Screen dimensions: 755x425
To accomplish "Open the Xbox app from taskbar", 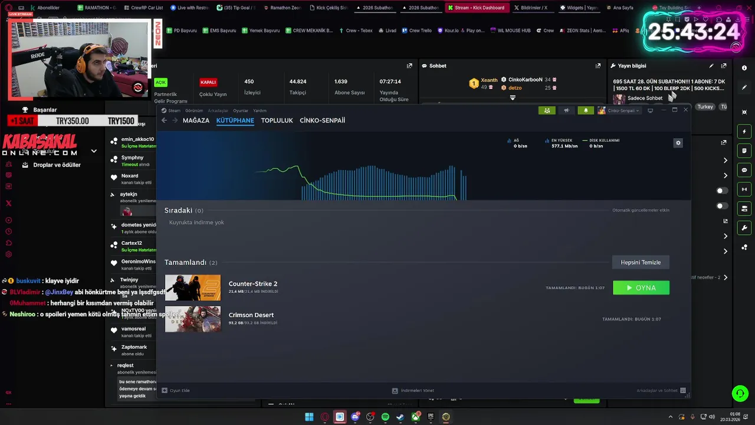I will click(x=415, y=417).
